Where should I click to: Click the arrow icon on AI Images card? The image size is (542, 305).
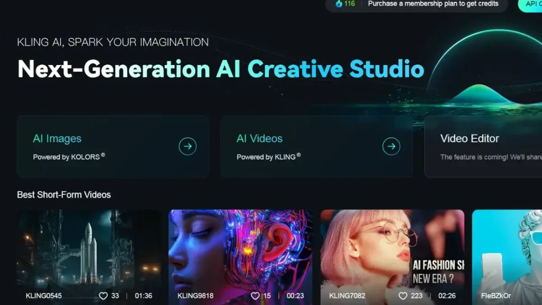pyautogui.click(x=187, y=146)
